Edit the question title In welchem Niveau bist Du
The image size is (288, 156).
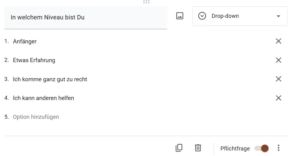pyautogui.click(x=86, y=18)
